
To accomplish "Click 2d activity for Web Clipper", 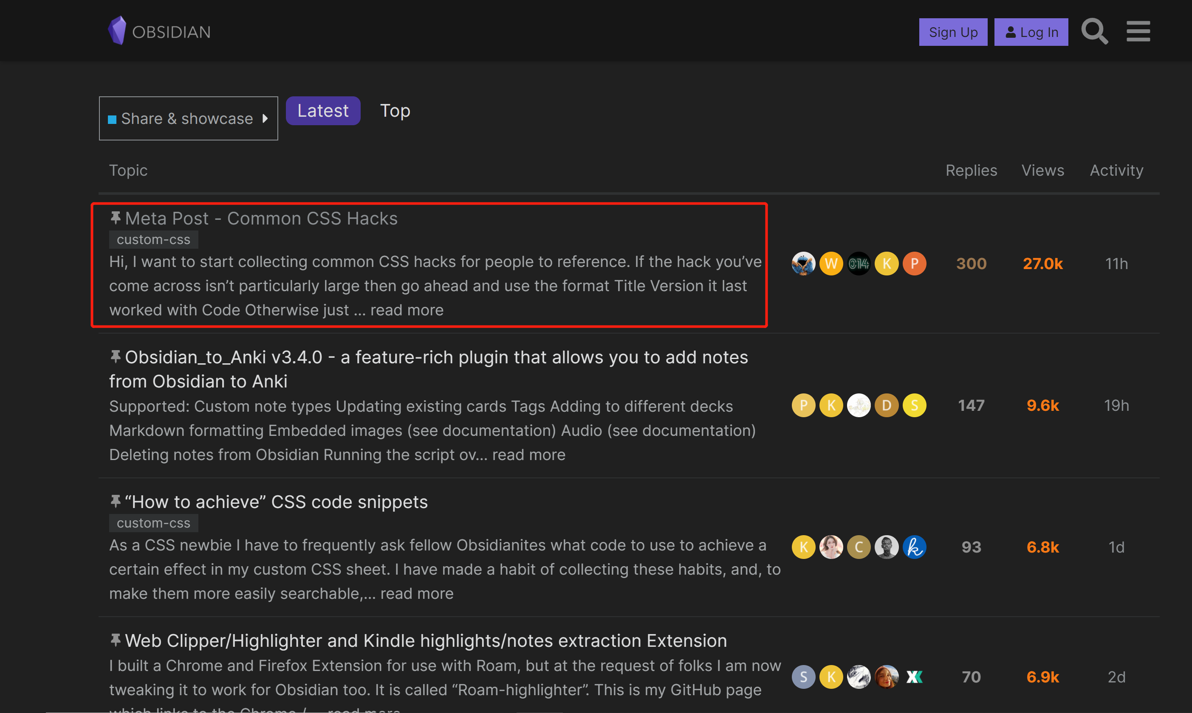I will [x=1116, y=677].
